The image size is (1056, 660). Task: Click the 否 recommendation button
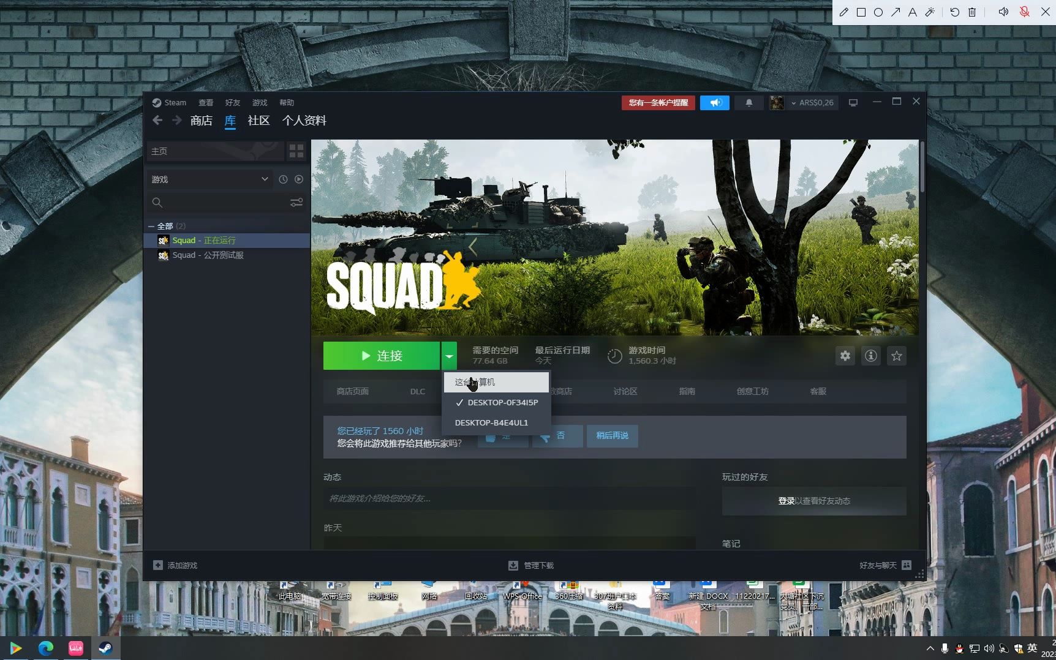coord(557,436)
